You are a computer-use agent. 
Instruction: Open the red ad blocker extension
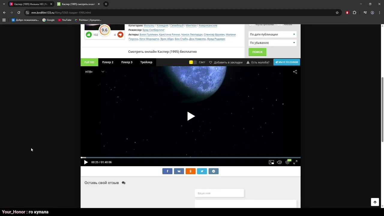click(347, 13)
